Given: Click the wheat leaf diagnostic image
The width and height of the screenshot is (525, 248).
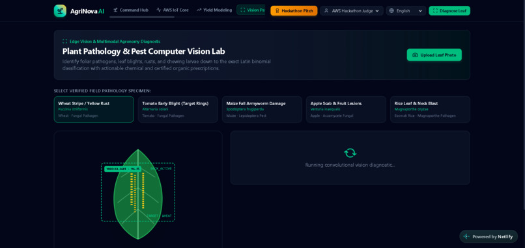Looking at the screenshot, I should (x=138, y=194).
